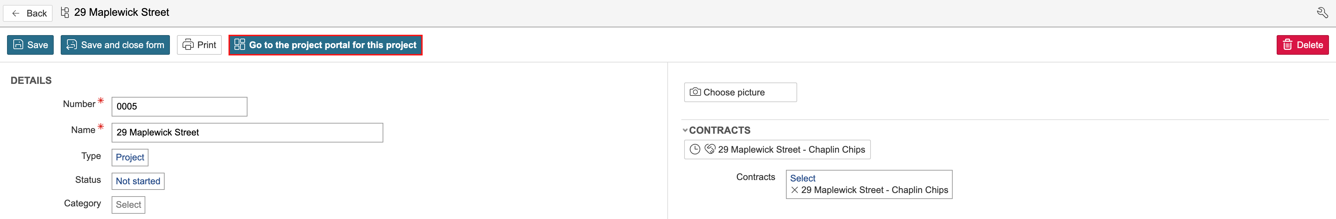Image resolution: width=1336 pixels, height=219 pixels.
Task: Open the Status dropdown showing Not started
Action: tap(138, 181)
